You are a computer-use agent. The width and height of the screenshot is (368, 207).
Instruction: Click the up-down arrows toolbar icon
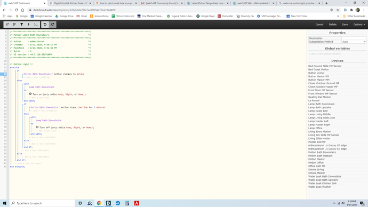click(29, 25)
